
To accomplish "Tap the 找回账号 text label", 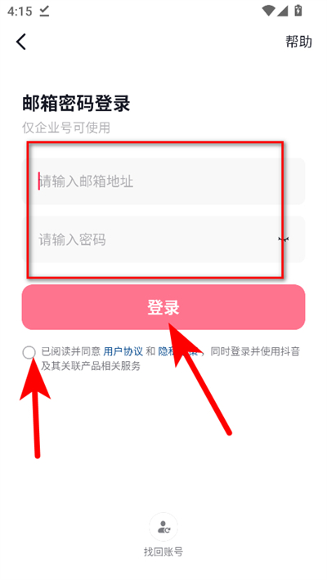I will 163,552.
